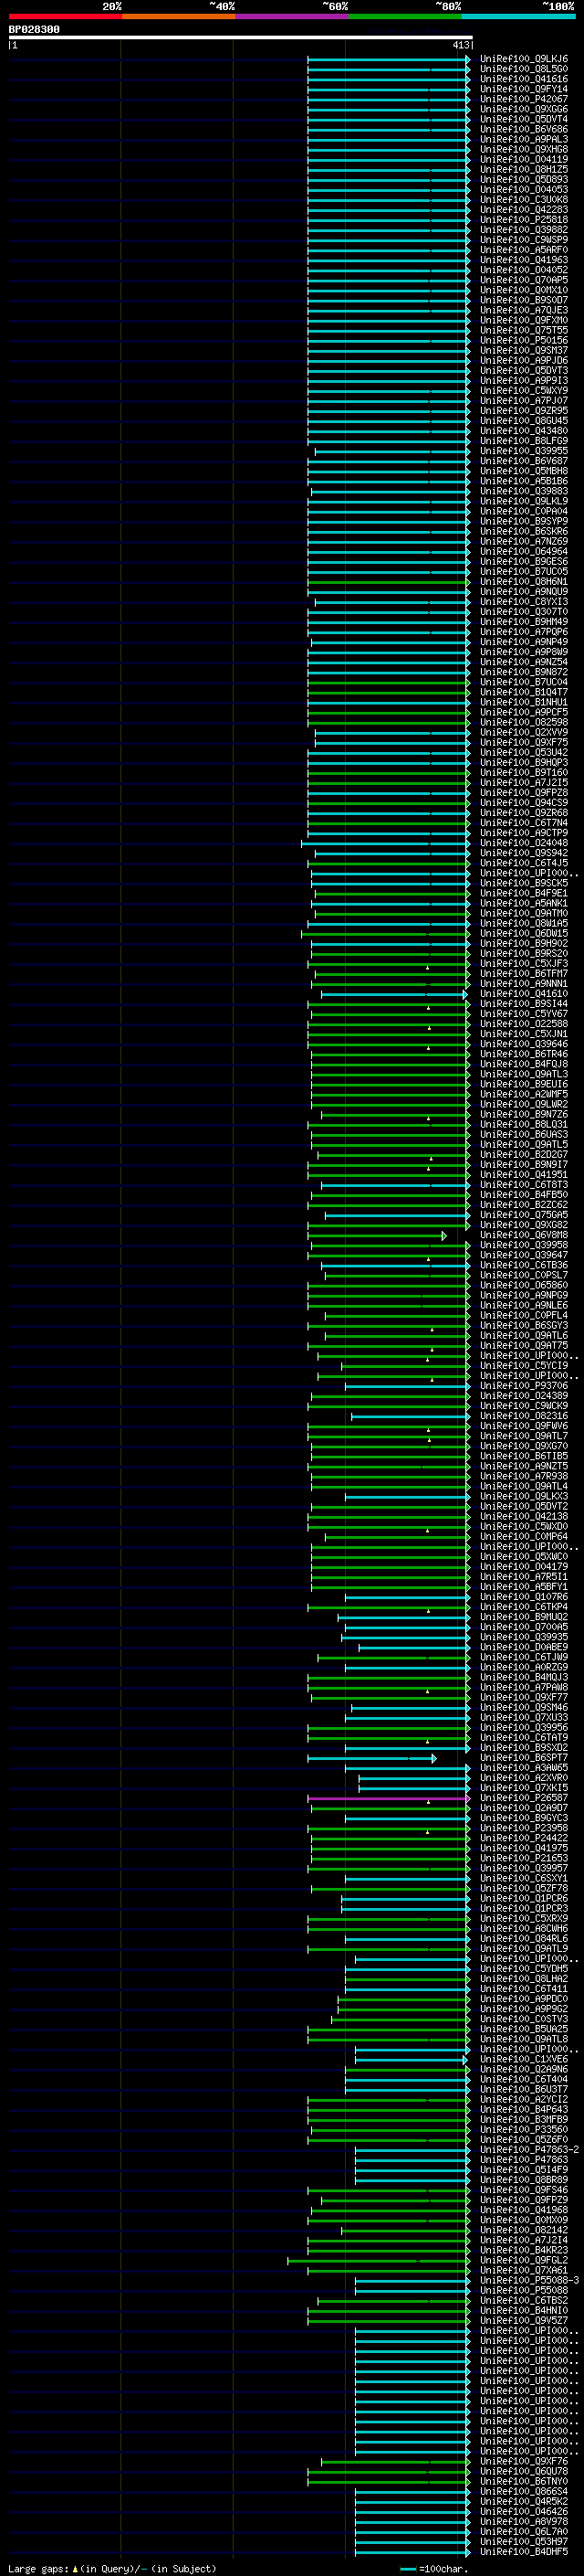This screenshot has width=584, height=2576.
Task: Open hit UniRef100_Q9LKX3
Action: 523,1496
